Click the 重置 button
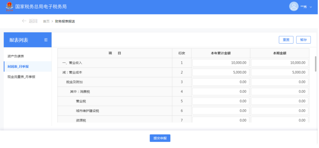This screenshot has height=148, width=319. [286, 40]
